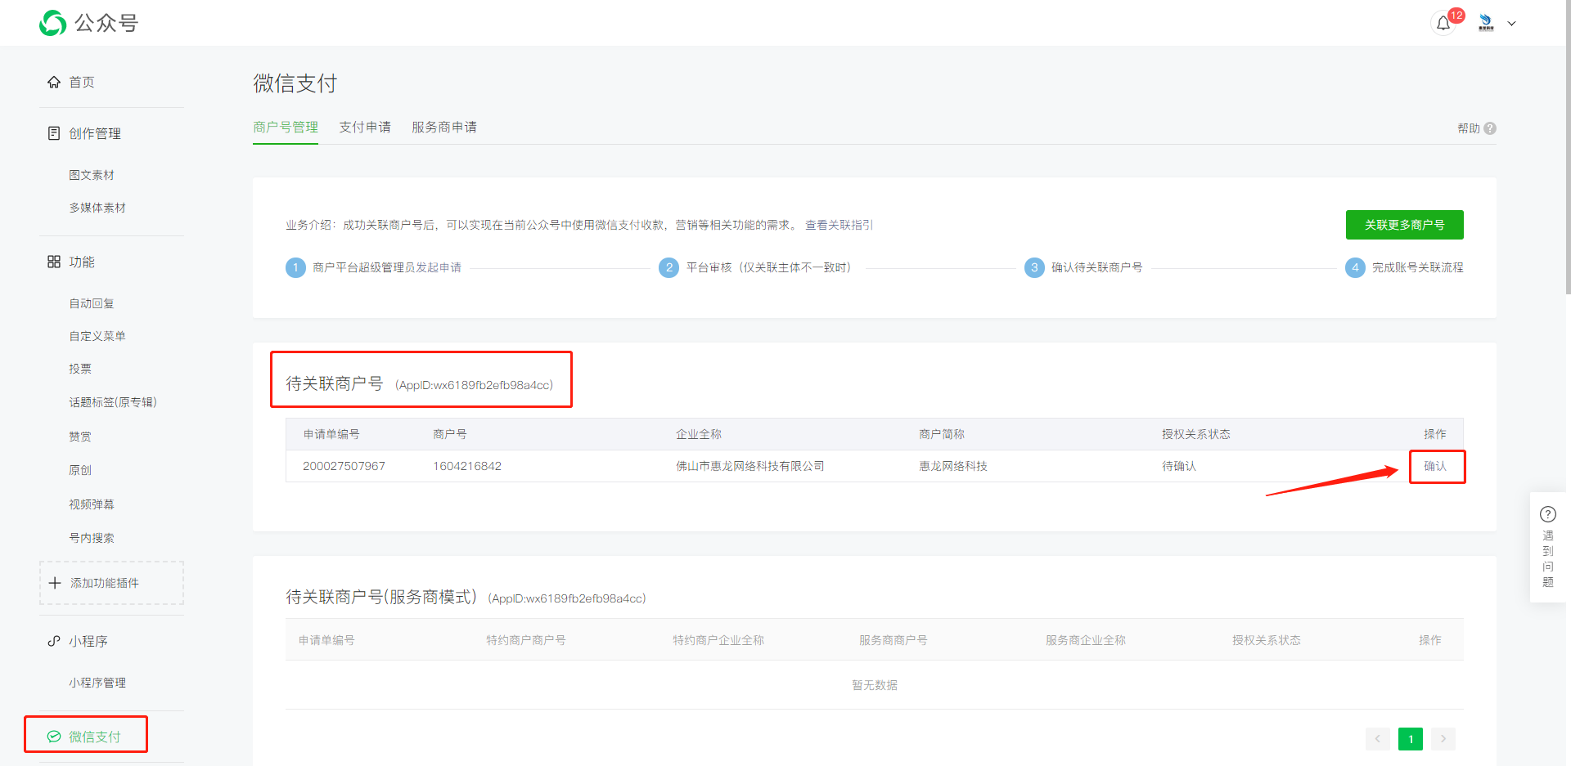Viewport: 1571px width, 766px height.
Task: Select application number 200027507967
Action: (344, 466)
